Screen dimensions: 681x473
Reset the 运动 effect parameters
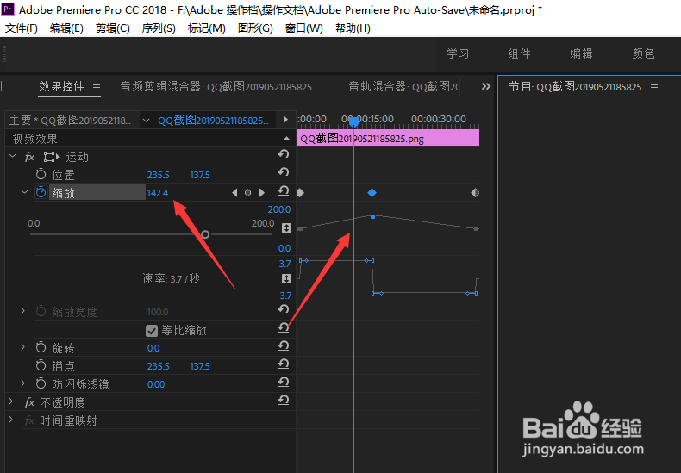coord(284,154)
